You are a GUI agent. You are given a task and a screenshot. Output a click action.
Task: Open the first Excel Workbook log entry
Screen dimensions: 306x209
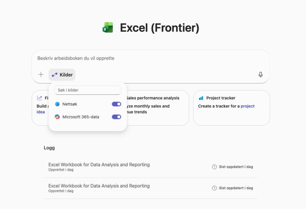click(99, 165)
